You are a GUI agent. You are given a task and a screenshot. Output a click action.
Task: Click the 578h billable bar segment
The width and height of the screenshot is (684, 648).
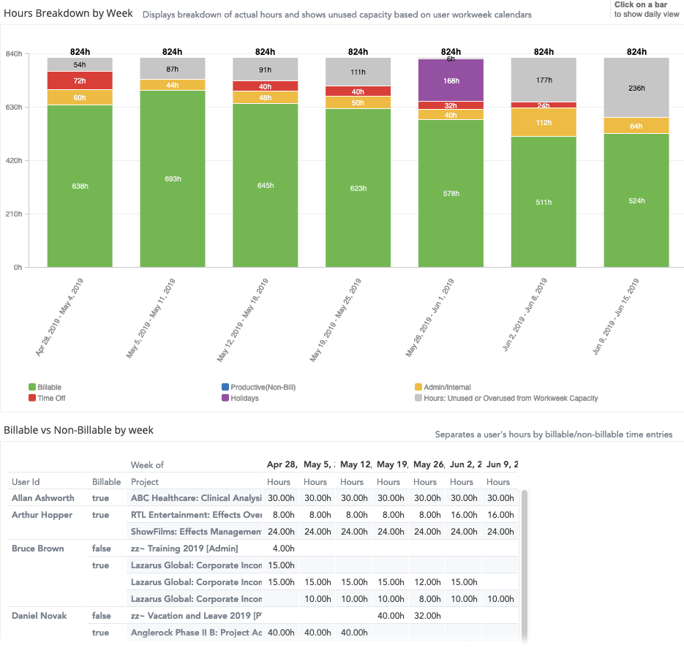click(451, 194)
